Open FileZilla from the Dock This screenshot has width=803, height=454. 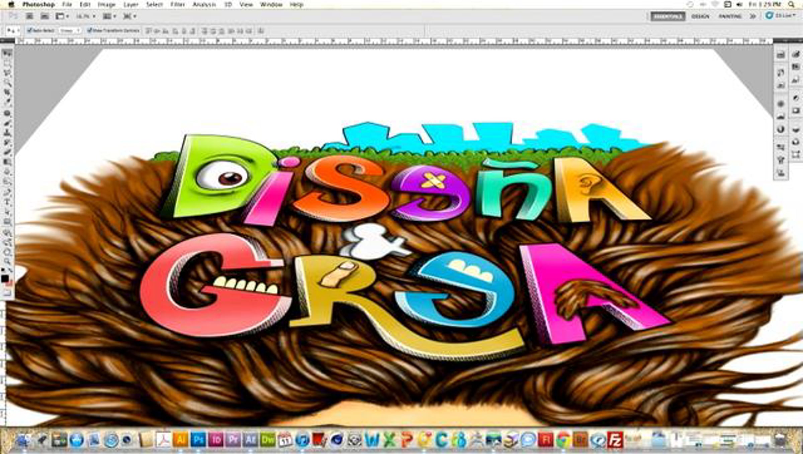[x=615, y=440]
